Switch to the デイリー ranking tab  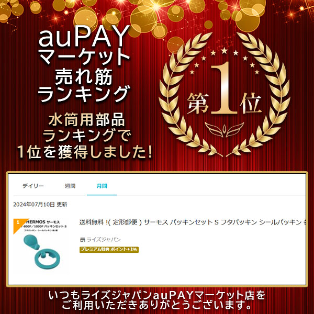33,186
